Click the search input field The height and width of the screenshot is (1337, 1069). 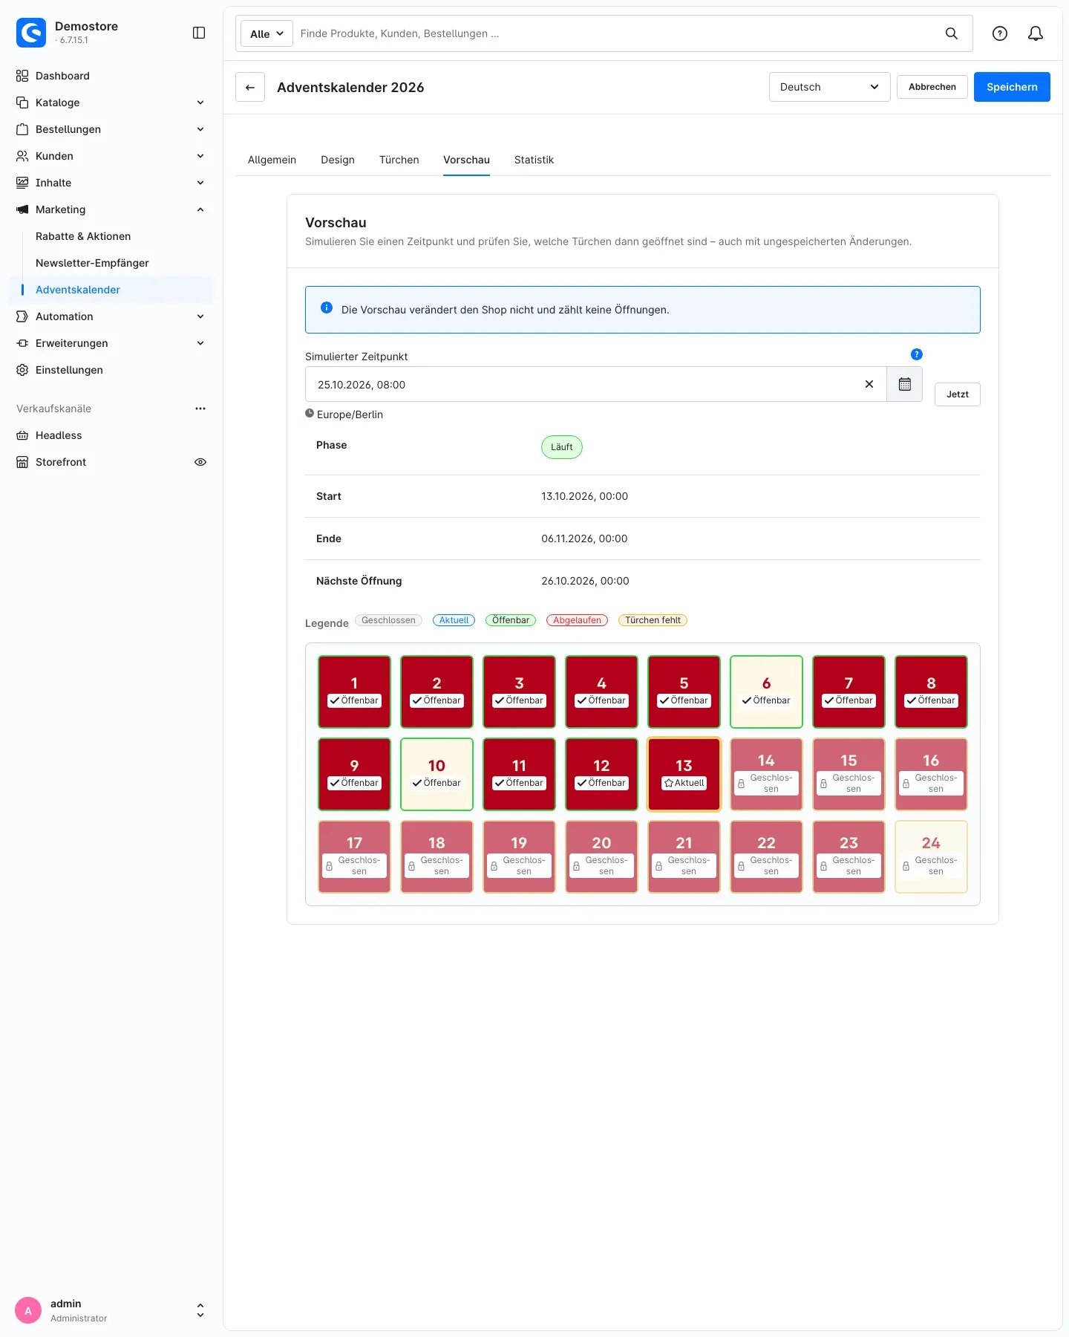pos(616,33)
